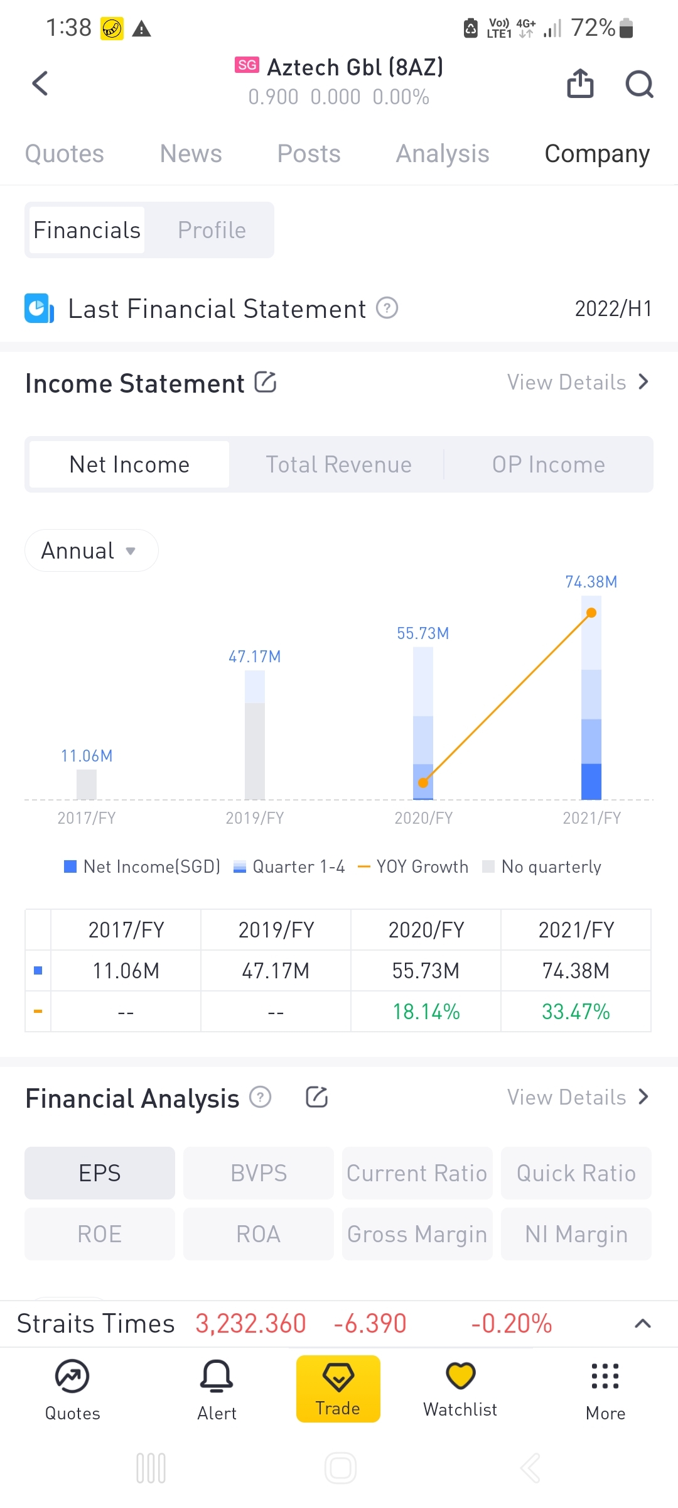Tap Android system back button
Image resolution: width=678 pixels, height=1508 pixels.
pyautogui.click(x=530, y=1468)
